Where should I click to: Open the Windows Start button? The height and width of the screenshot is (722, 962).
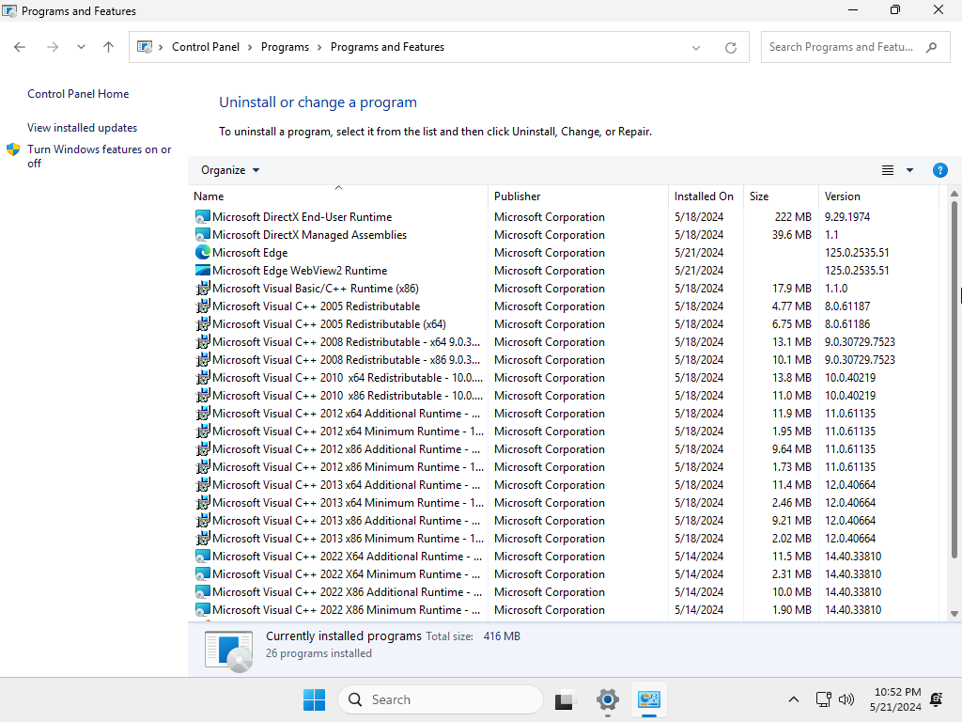pos(314,699)
